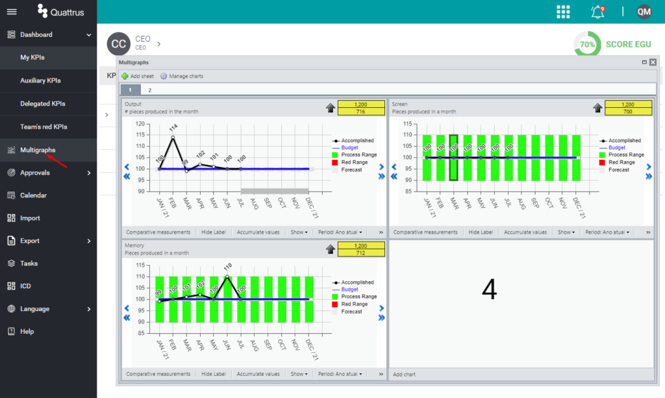Open the hamburger menu icon
Image resolution: width=665 pixels, height=398 pixels.
[x=12, y=12]
